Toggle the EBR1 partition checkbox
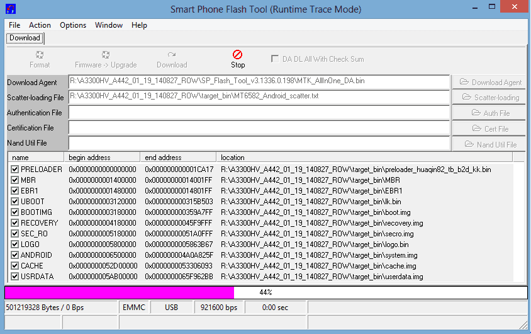This screenshot has width=531, height=334. click(x=14, y=190)
